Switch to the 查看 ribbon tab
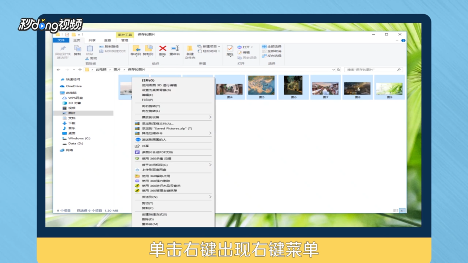468x263 pixels. pos(107,40)
